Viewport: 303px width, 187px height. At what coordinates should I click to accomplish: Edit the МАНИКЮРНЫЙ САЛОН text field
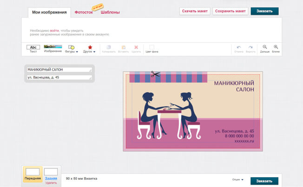[x=59, y=70]
